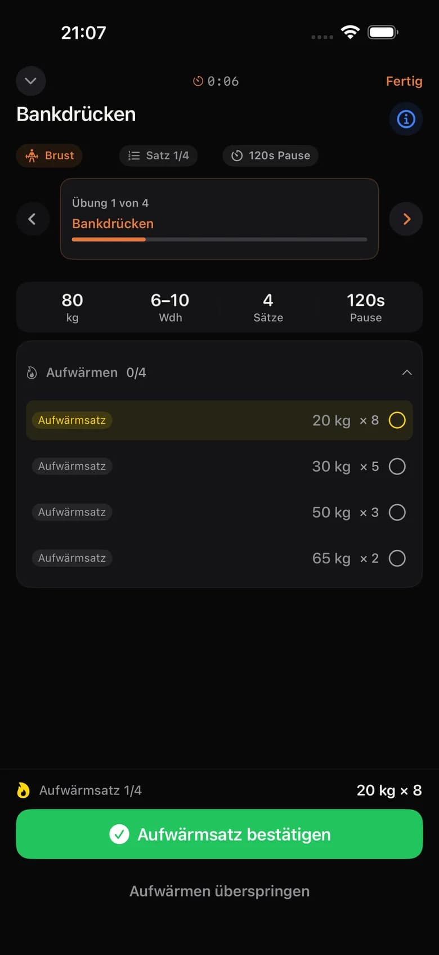Check off the 65 kg × 2 warm-up set
This screenshot has height=955, width=439.
tap(397, 558)
